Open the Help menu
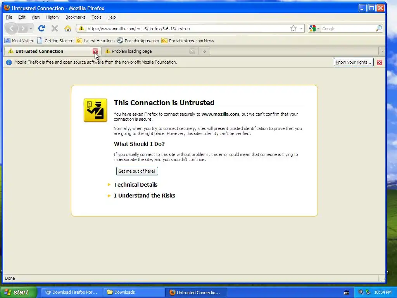Screen dimensions: 397x298 (111, 17)
